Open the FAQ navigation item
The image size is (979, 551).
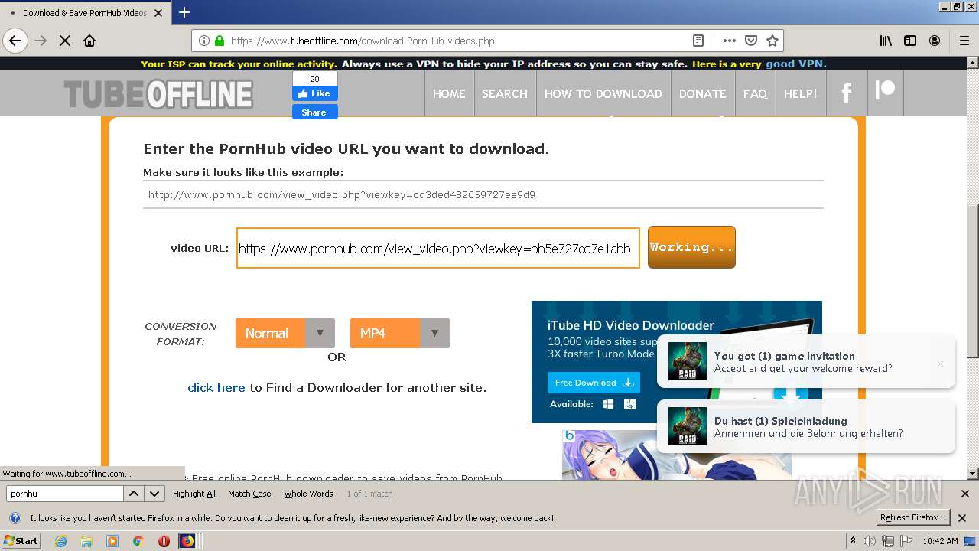(x=755, y=93)
